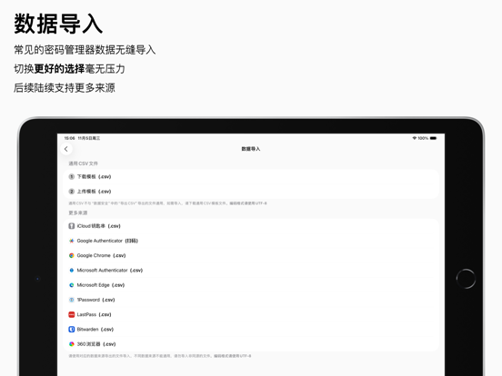This screenshot has width=502, height=376.
Task: Tap the step 1 number icon
Action: coord(72,176)
